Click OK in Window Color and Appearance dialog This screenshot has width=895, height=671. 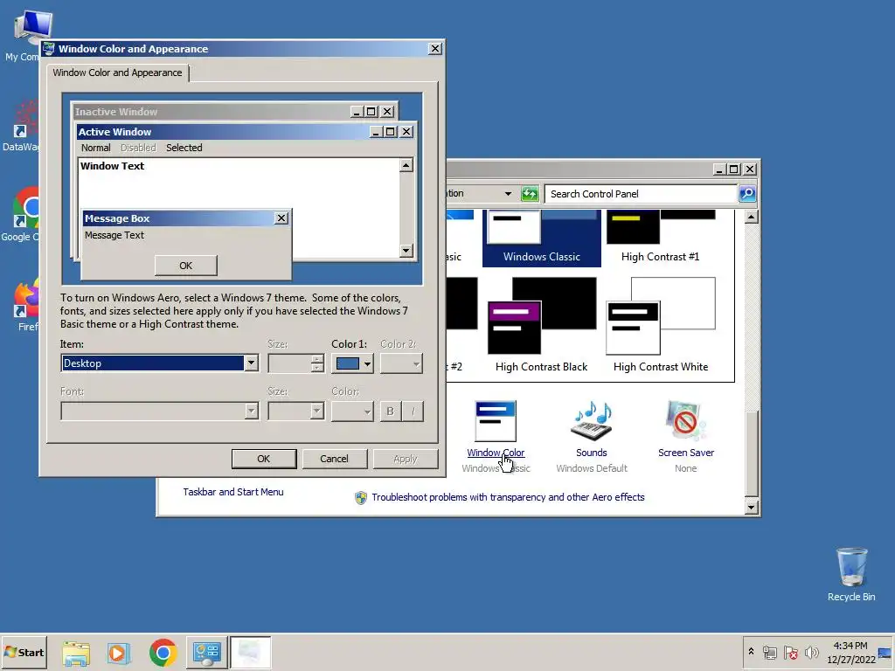(x=264, y=459)
